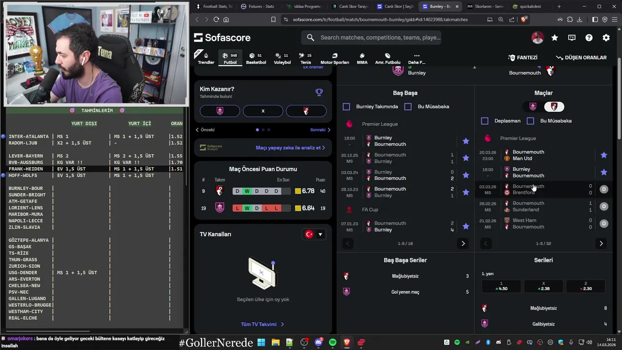Select the Futbol sports tab
622x350 pixels.
click(x=230, y=58)
